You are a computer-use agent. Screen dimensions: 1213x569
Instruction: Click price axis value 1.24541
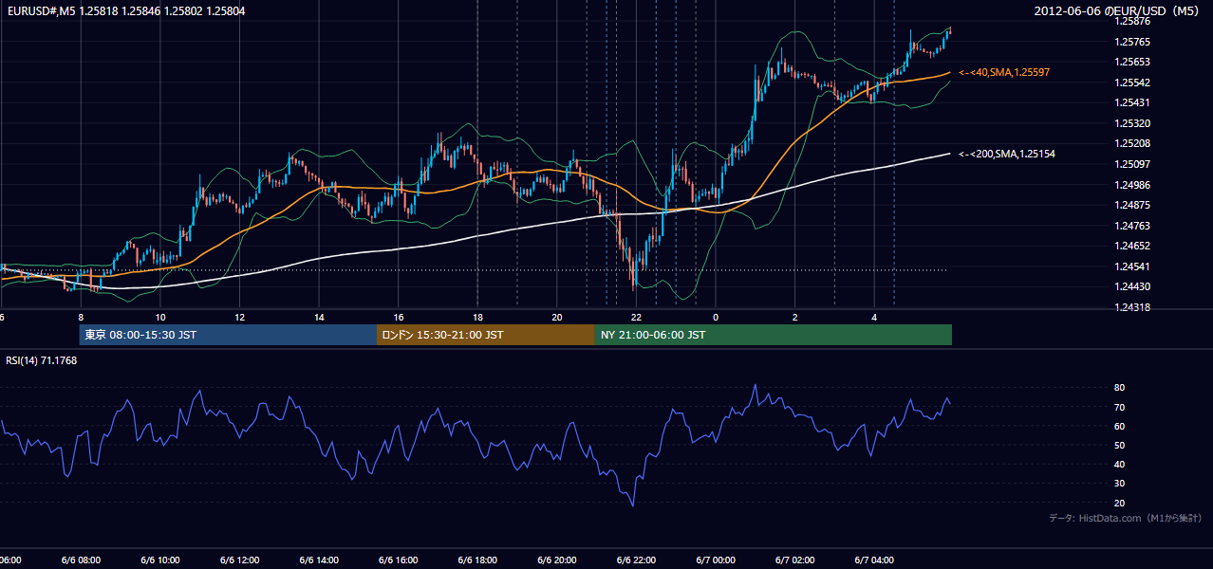[x=1132, y=266]
